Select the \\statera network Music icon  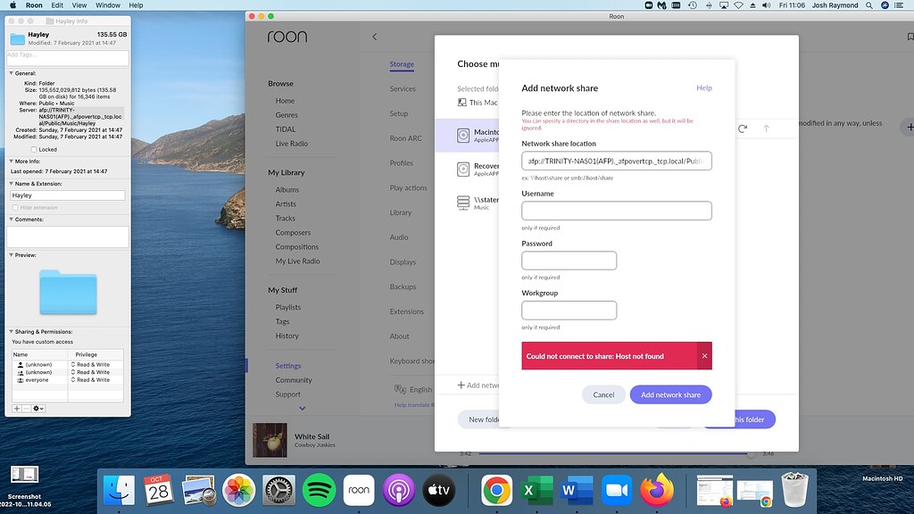click(x=463, y=203)
